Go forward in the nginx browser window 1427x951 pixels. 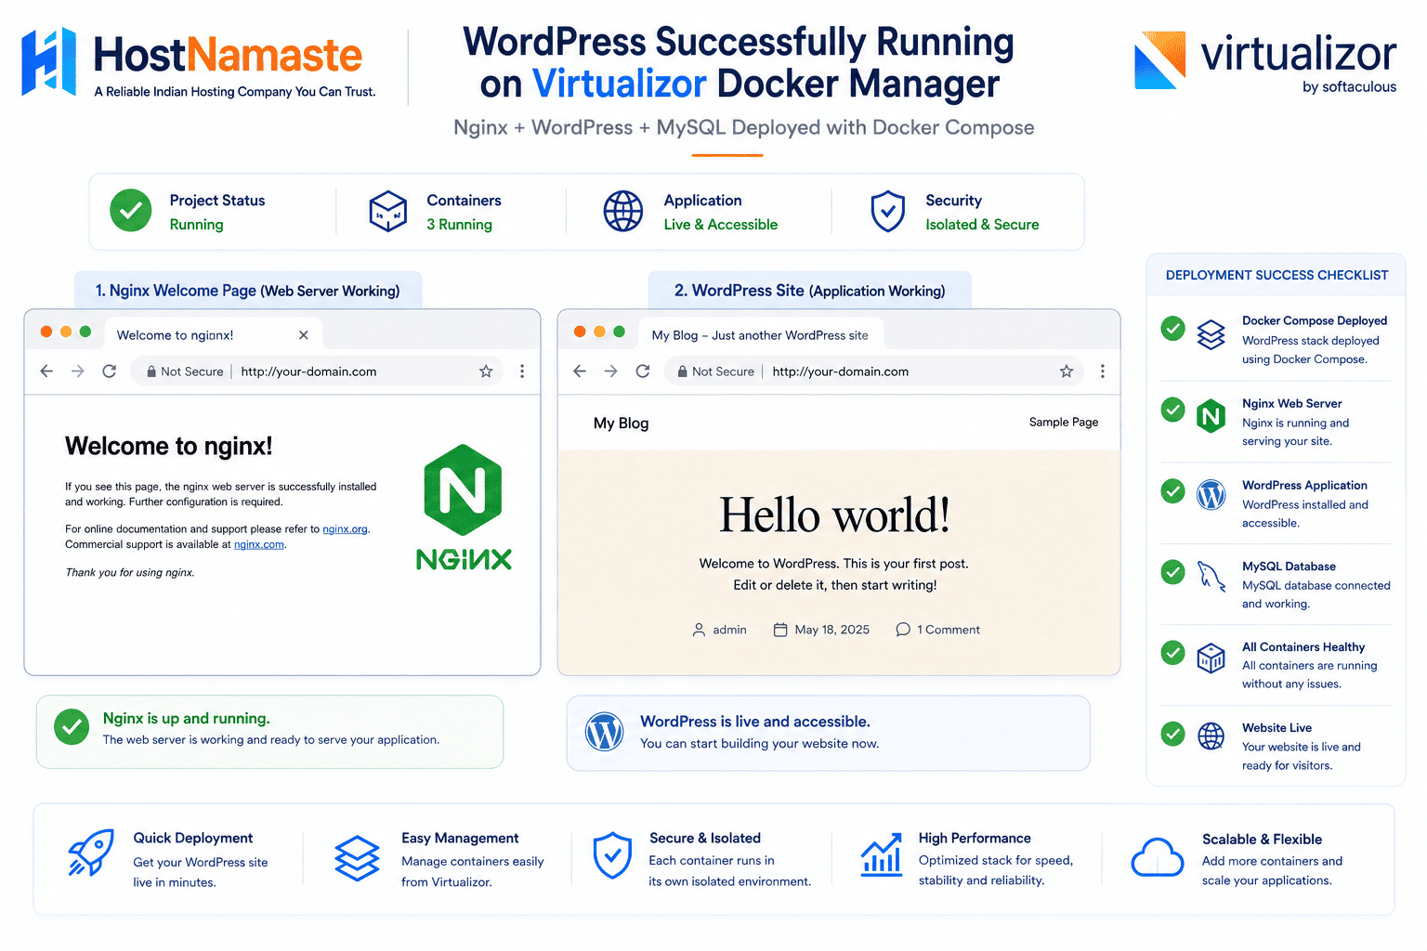click(x=78, y=371)
